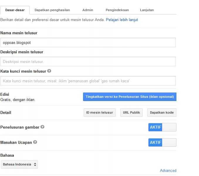Follow the Pelajari lebih lanjut link
199x176 pixels.
coord(122,20)
